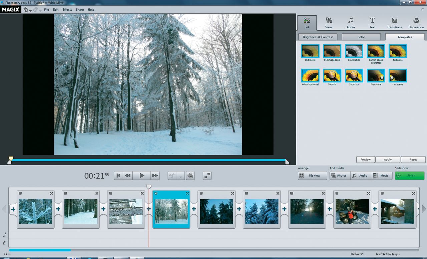Add Photos to the slideshow
Viewport: 427px width, 259px height.
pos(340,176)
